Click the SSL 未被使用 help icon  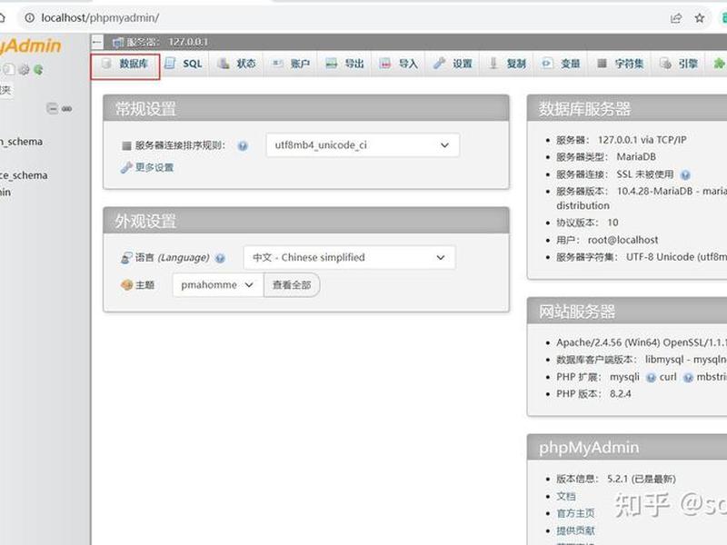coord(685,174)
